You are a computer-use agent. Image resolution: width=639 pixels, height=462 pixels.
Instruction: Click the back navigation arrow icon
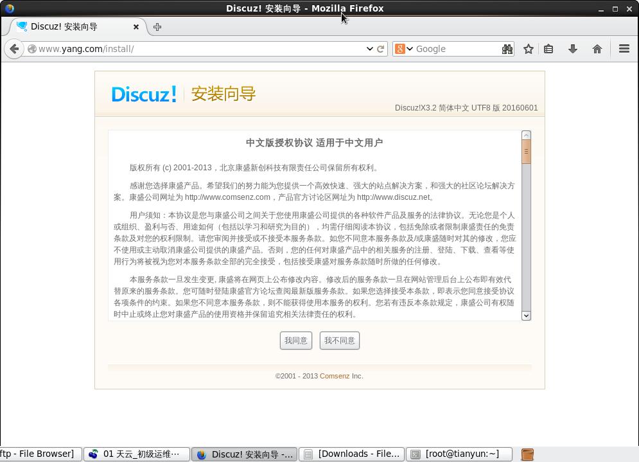coord(14,49)
